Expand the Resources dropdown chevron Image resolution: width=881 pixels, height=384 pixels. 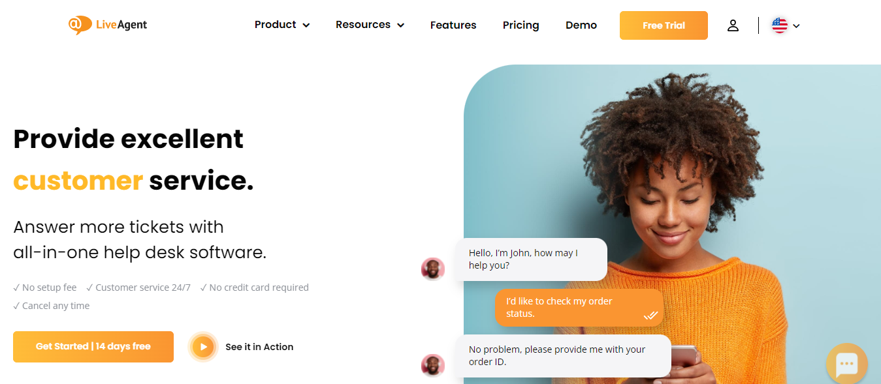(x=400, y=25)
